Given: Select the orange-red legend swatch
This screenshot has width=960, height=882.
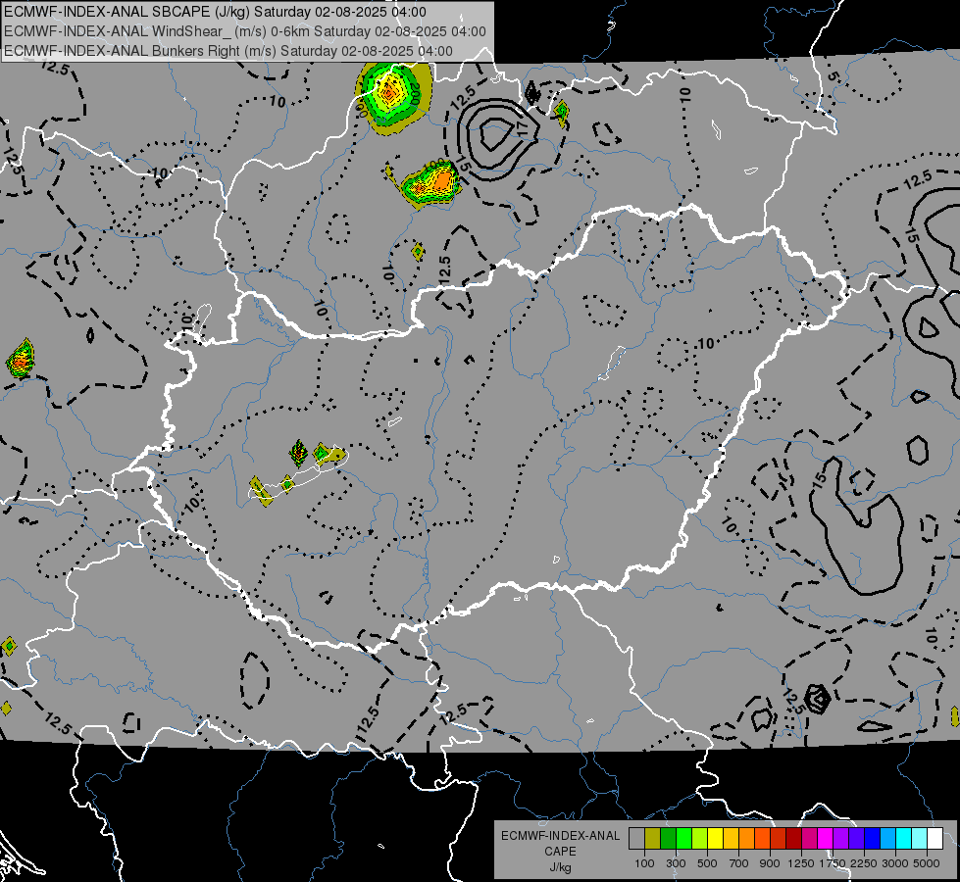Looking at the screenshot, I should click(x=762, y=838).
